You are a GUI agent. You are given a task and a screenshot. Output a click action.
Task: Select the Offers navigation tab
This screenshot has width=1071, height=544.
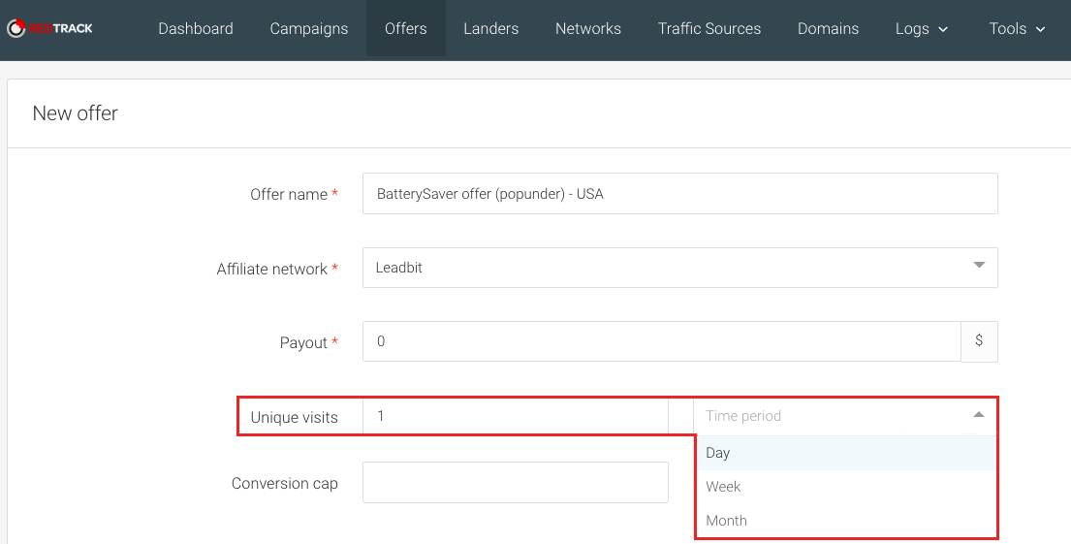(x=405, y=28)
